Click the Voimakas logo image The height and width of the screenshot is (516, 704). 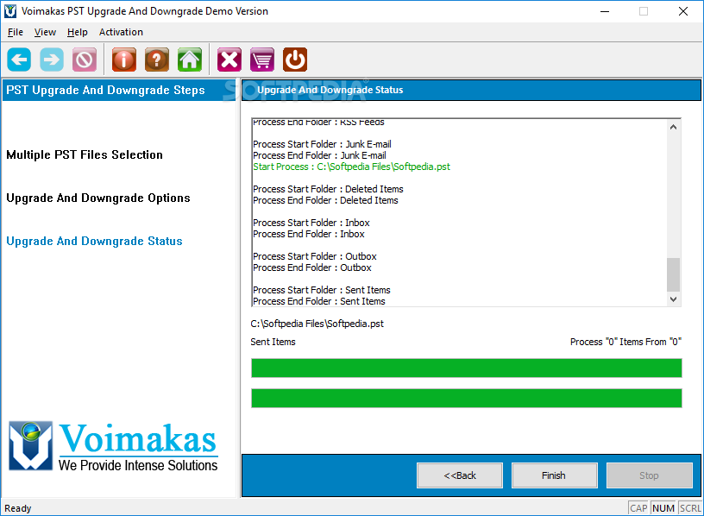[113, 446]
